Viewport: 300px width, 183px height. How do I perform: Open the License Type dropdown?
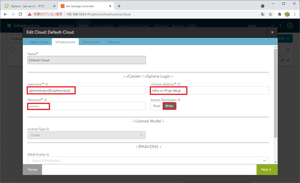[86, 135]
